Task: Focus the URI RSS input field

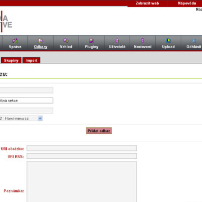Action: point(82,156)
